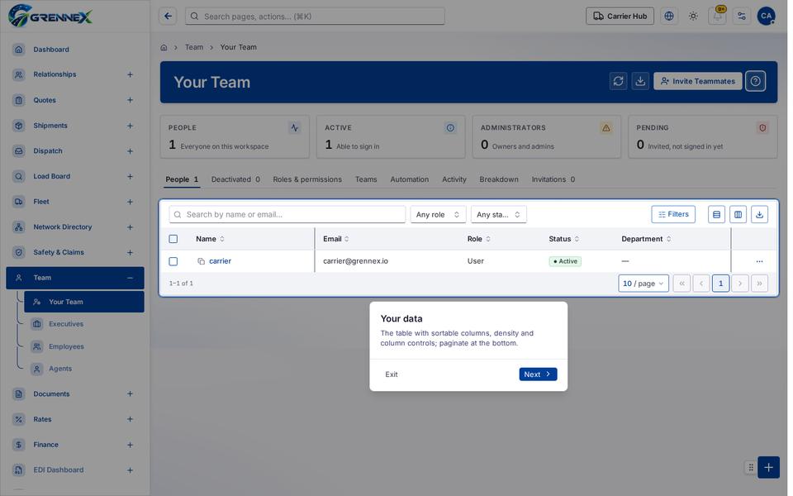Sort the table by Email column
Viewport: 793px width, 496px height.
[x=336, y=239]
